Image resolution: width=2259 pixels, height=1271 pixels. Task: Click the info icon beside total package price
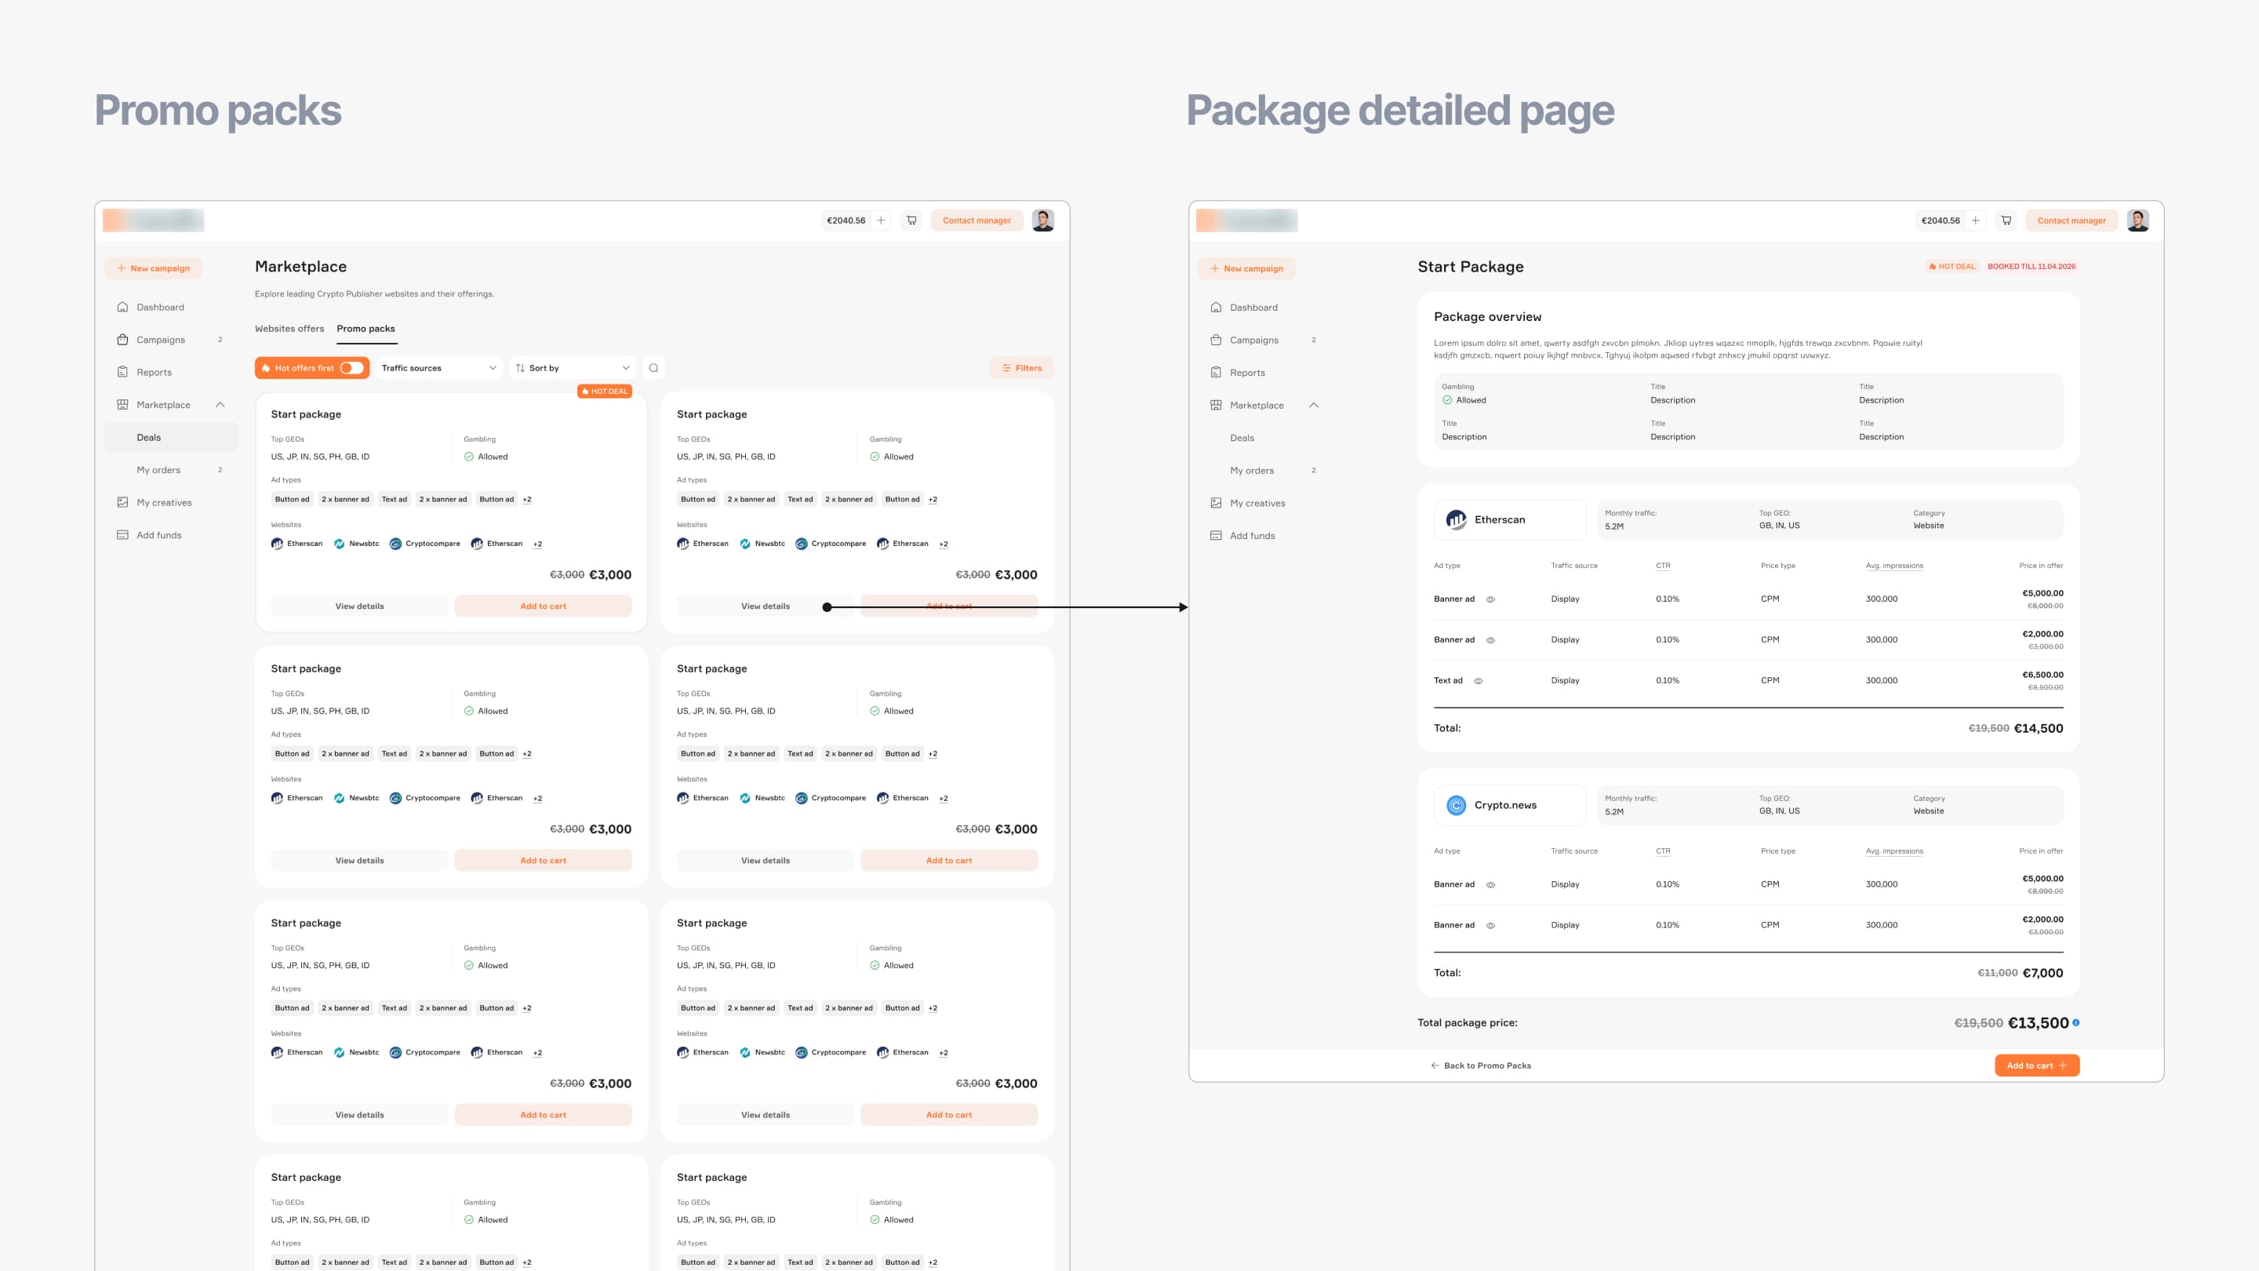point(2075,1023)
